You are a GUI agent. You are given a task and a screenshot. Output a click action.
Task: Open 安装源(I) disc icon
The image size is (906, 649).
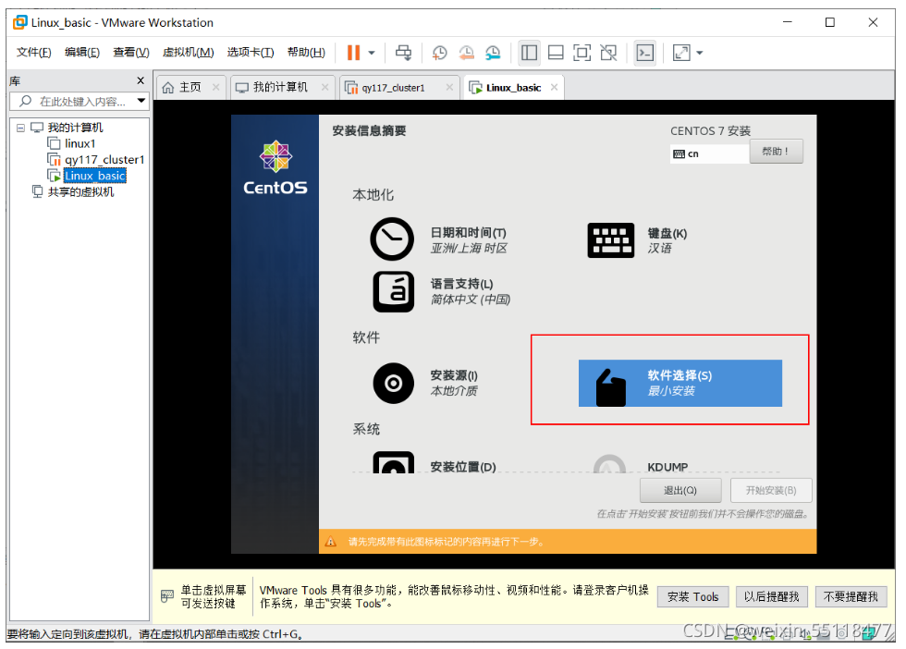coord(394,383)
